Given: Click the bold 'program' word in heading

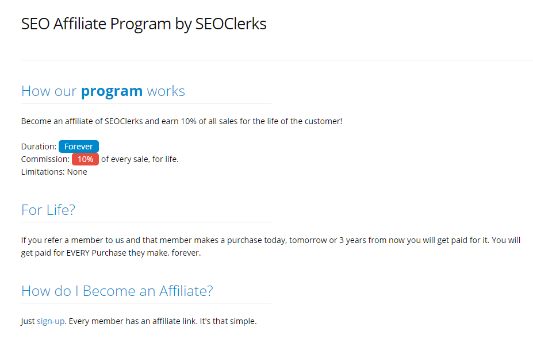Looking at the screenshot, I should [112, 91].
